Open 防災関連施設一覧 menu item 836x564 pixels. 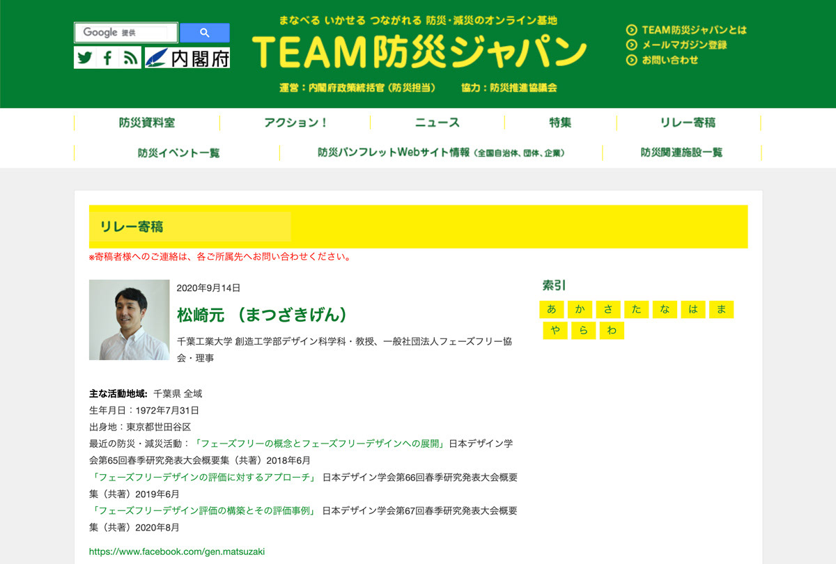click(681, 152)
